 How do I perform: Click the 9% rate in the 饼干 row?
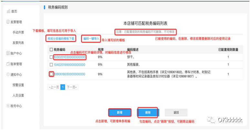click(x=100, y=57)
